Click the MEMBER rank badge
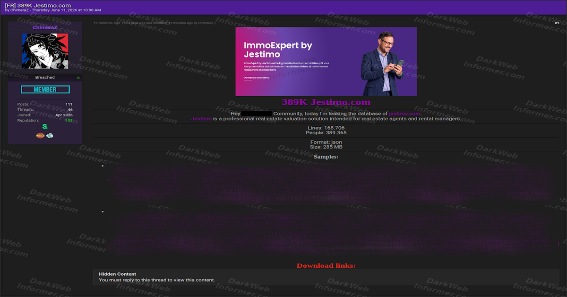 (x=45, y=90)
